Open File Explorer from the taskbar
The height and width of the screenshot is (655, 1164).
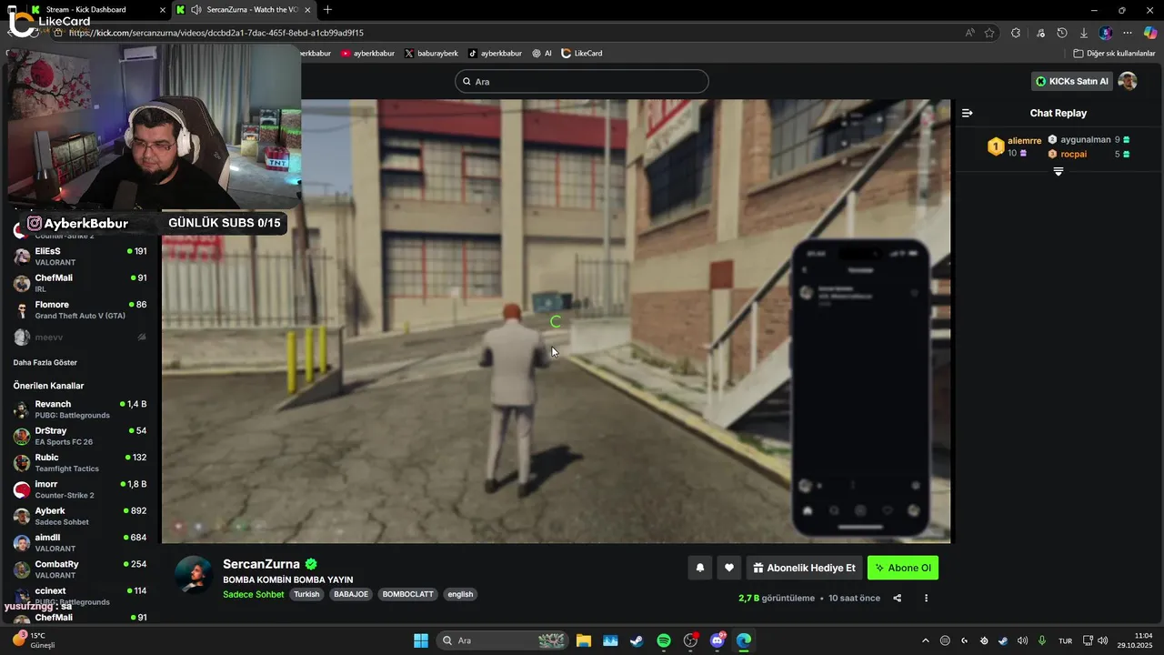pyautogui.click(x=583, y=640)
